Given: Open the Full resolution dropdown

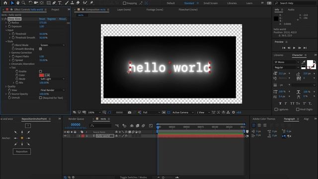Looking at the screenshot, I should pos(151,112).
